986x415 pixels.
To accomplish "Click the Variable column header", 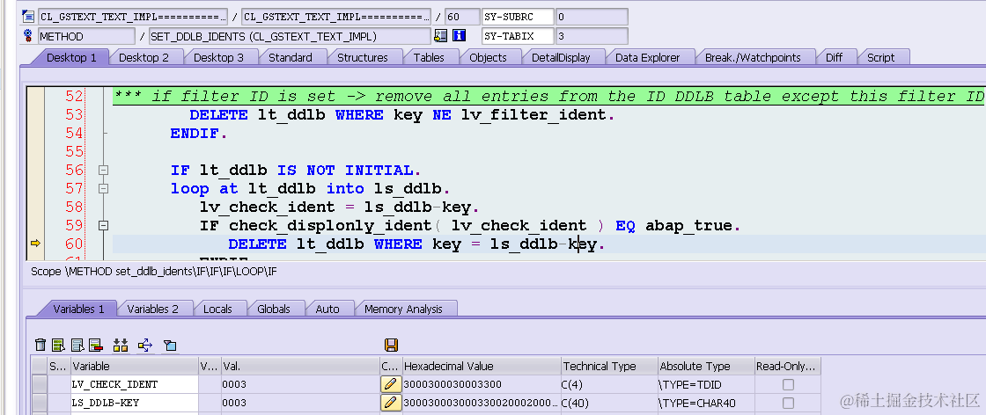I will pyautogui.click(x=134, y=366).
